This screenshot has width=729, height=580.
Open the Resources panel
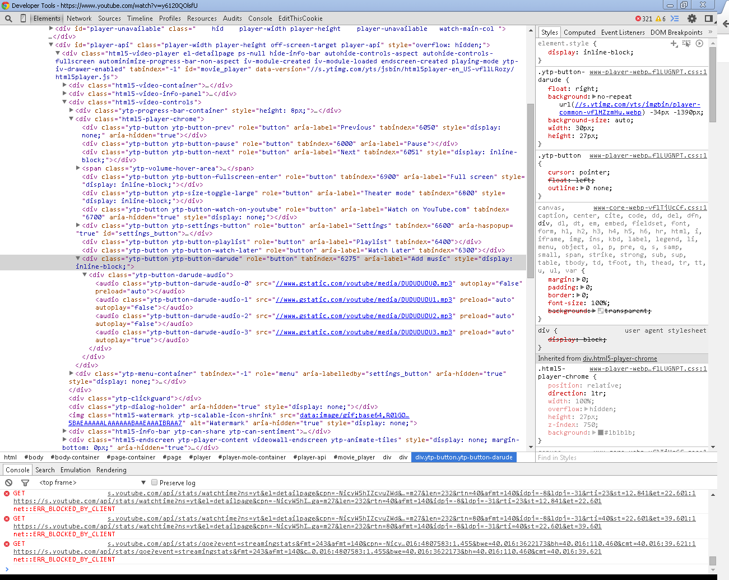coord(202,19)
